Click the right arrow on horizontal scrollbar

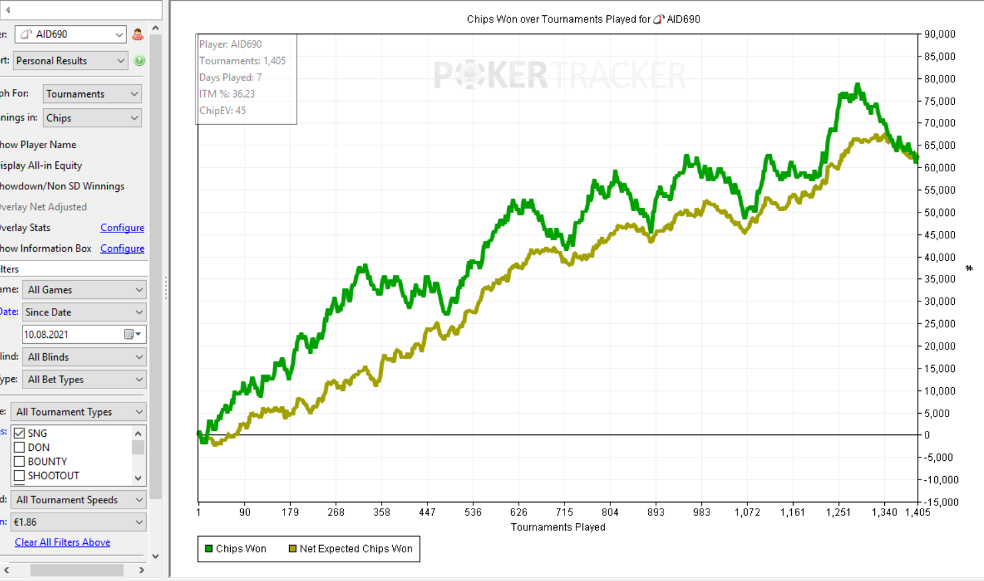tap(141, 570)
